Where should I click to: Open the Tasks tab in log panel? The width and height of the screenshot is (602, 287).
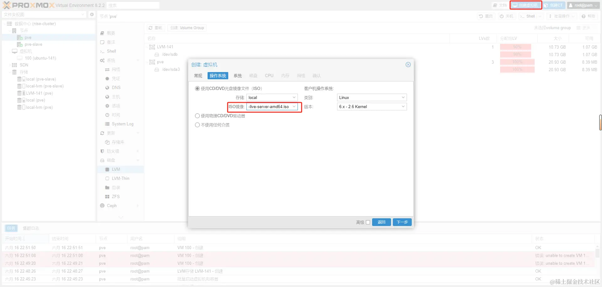(11, 228)
